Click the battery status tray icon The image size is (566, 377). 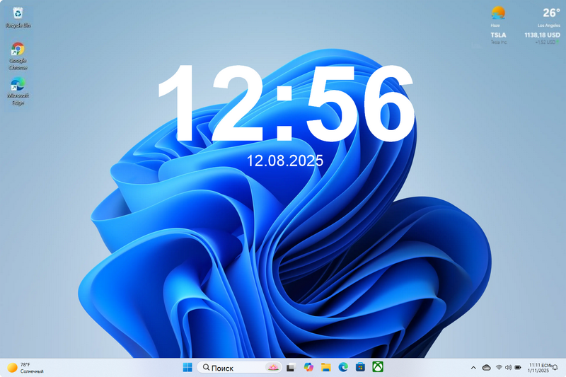(518, 367)
